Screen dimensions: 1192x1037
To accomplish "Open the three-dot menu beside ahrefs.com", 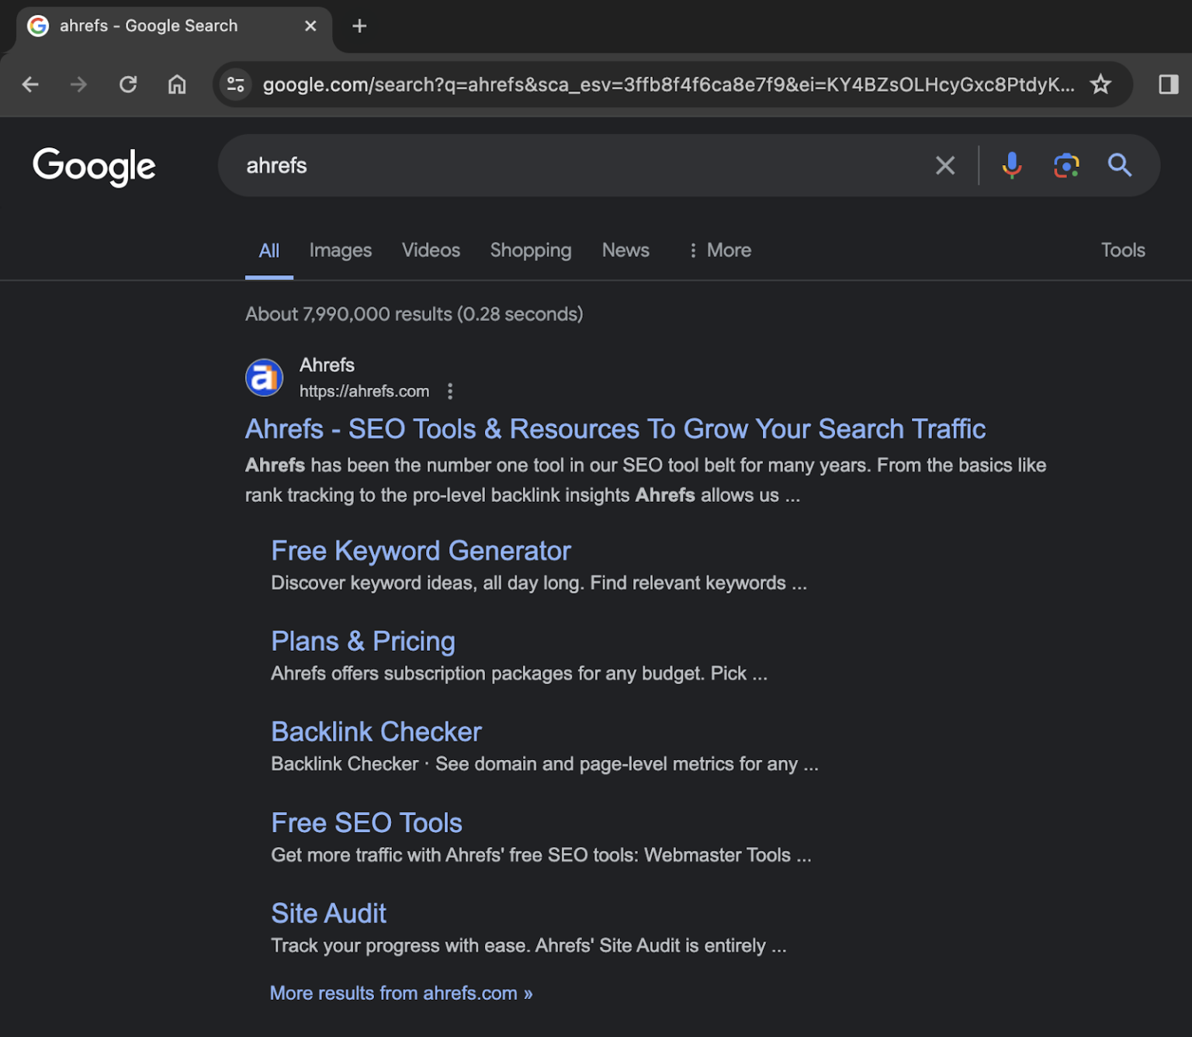I will [x=450, y=392].
